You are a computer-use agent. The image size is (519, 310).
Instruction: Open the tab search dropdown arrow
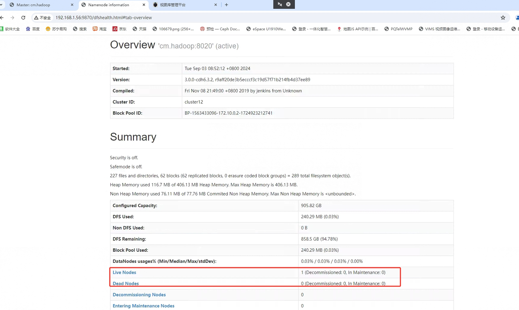(x=1, y=5)
